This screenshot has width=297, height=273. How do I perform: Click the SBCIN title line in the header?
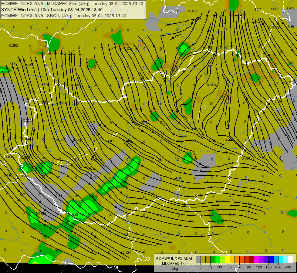pos(64,16)
